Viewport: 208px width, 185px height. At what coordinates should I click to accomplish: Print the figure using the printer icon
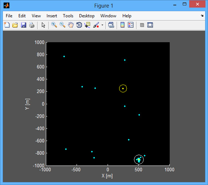(x=32, y=25)
